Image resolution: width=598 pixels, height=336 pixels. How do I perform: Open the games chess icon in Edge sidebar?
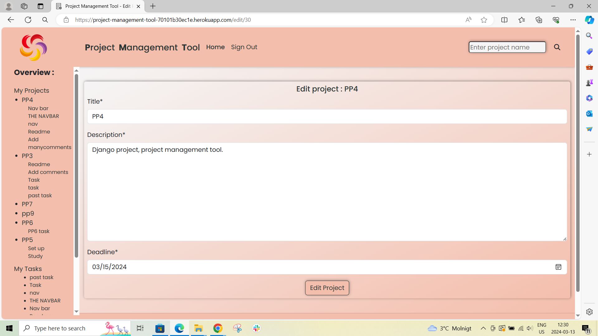click(x=589, y=82)
